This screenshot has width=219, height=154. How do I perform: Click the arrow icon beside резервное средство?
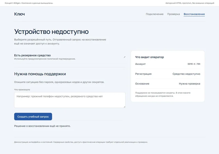[125, 57]
